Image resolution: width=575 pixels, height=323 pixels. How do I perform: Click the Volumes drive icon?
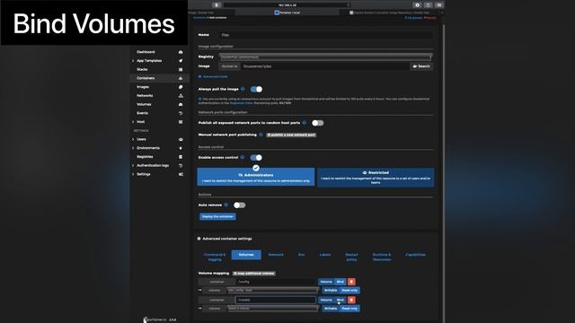tap(181, 104)
